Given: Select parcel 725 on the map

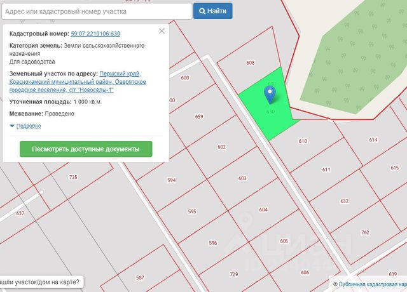Looking at the screenshot, I should [x=73, y=177].
